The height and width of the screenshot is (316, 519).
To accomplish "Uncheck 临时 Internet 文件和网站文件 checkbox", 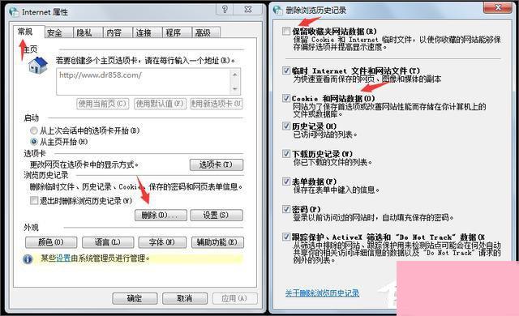I will (286, 70).
